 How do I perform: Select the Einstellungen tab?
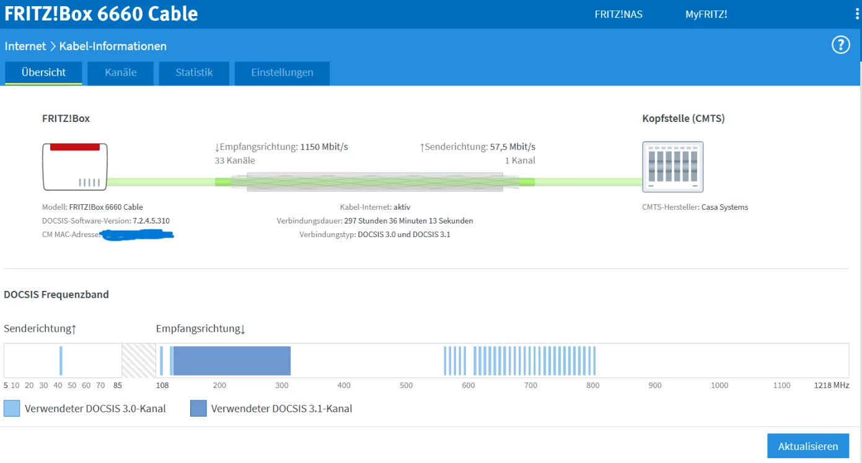[x=282, y=72]
